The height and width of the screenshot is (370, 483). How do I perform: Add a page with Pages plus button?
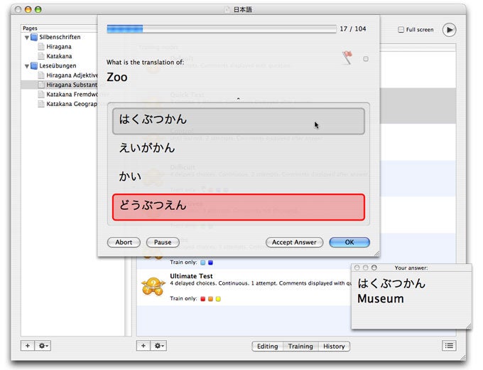pos(28,346)
